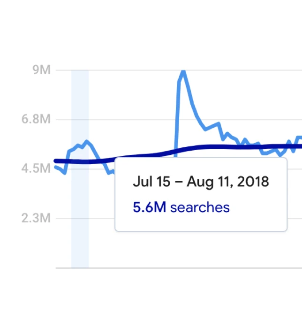302x321 pixels.
Task: Click the left starting point of light blue line
Action: (56, 167)
